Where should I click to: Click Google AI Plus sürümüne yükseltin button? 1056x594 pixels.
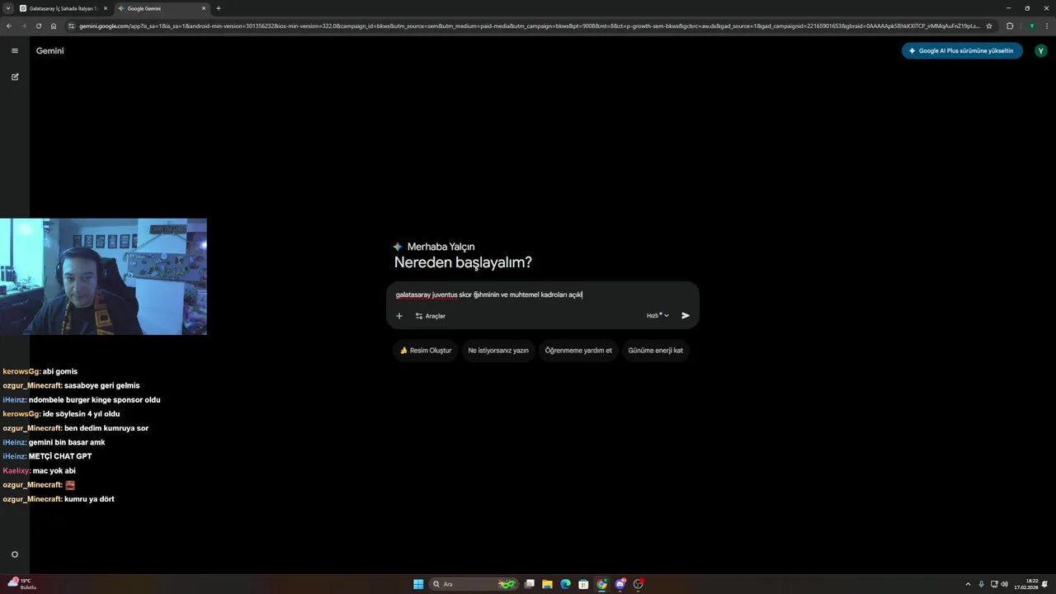(x=962, y=51)
